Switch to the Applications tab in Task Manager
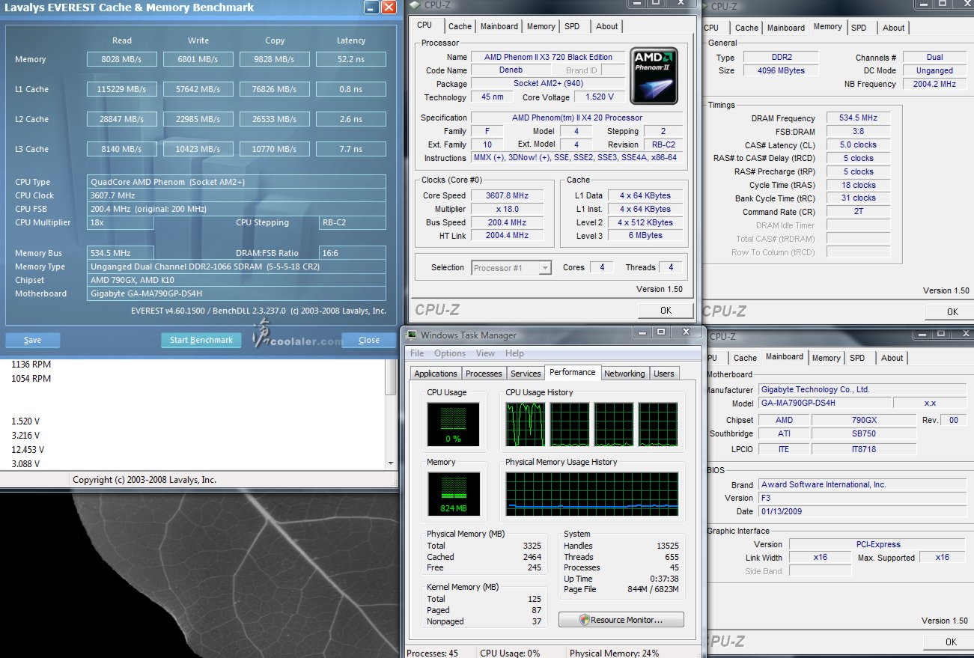This screenshot has width=974, height=658. tap(436, 374)
